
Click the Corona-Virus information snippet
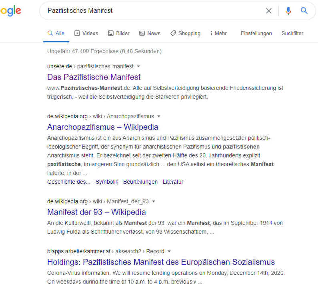pos(166,277)
